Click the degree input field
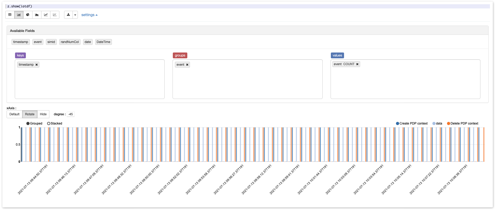496x210 pixels. tap(71, 114)
